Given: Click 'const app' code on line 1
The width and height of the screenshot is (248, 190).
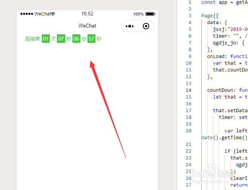Looking at the screenshot, I should 214,2.
